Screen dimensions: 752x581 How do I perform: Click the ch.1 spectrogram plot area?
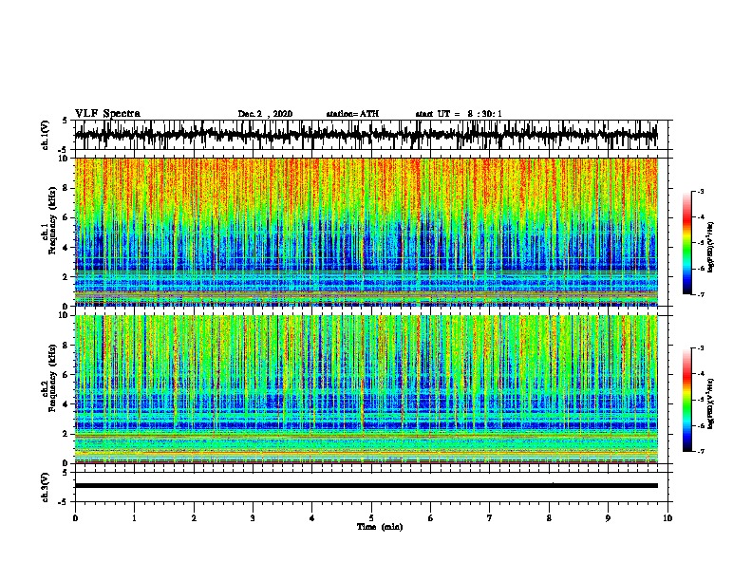[366, 232]
